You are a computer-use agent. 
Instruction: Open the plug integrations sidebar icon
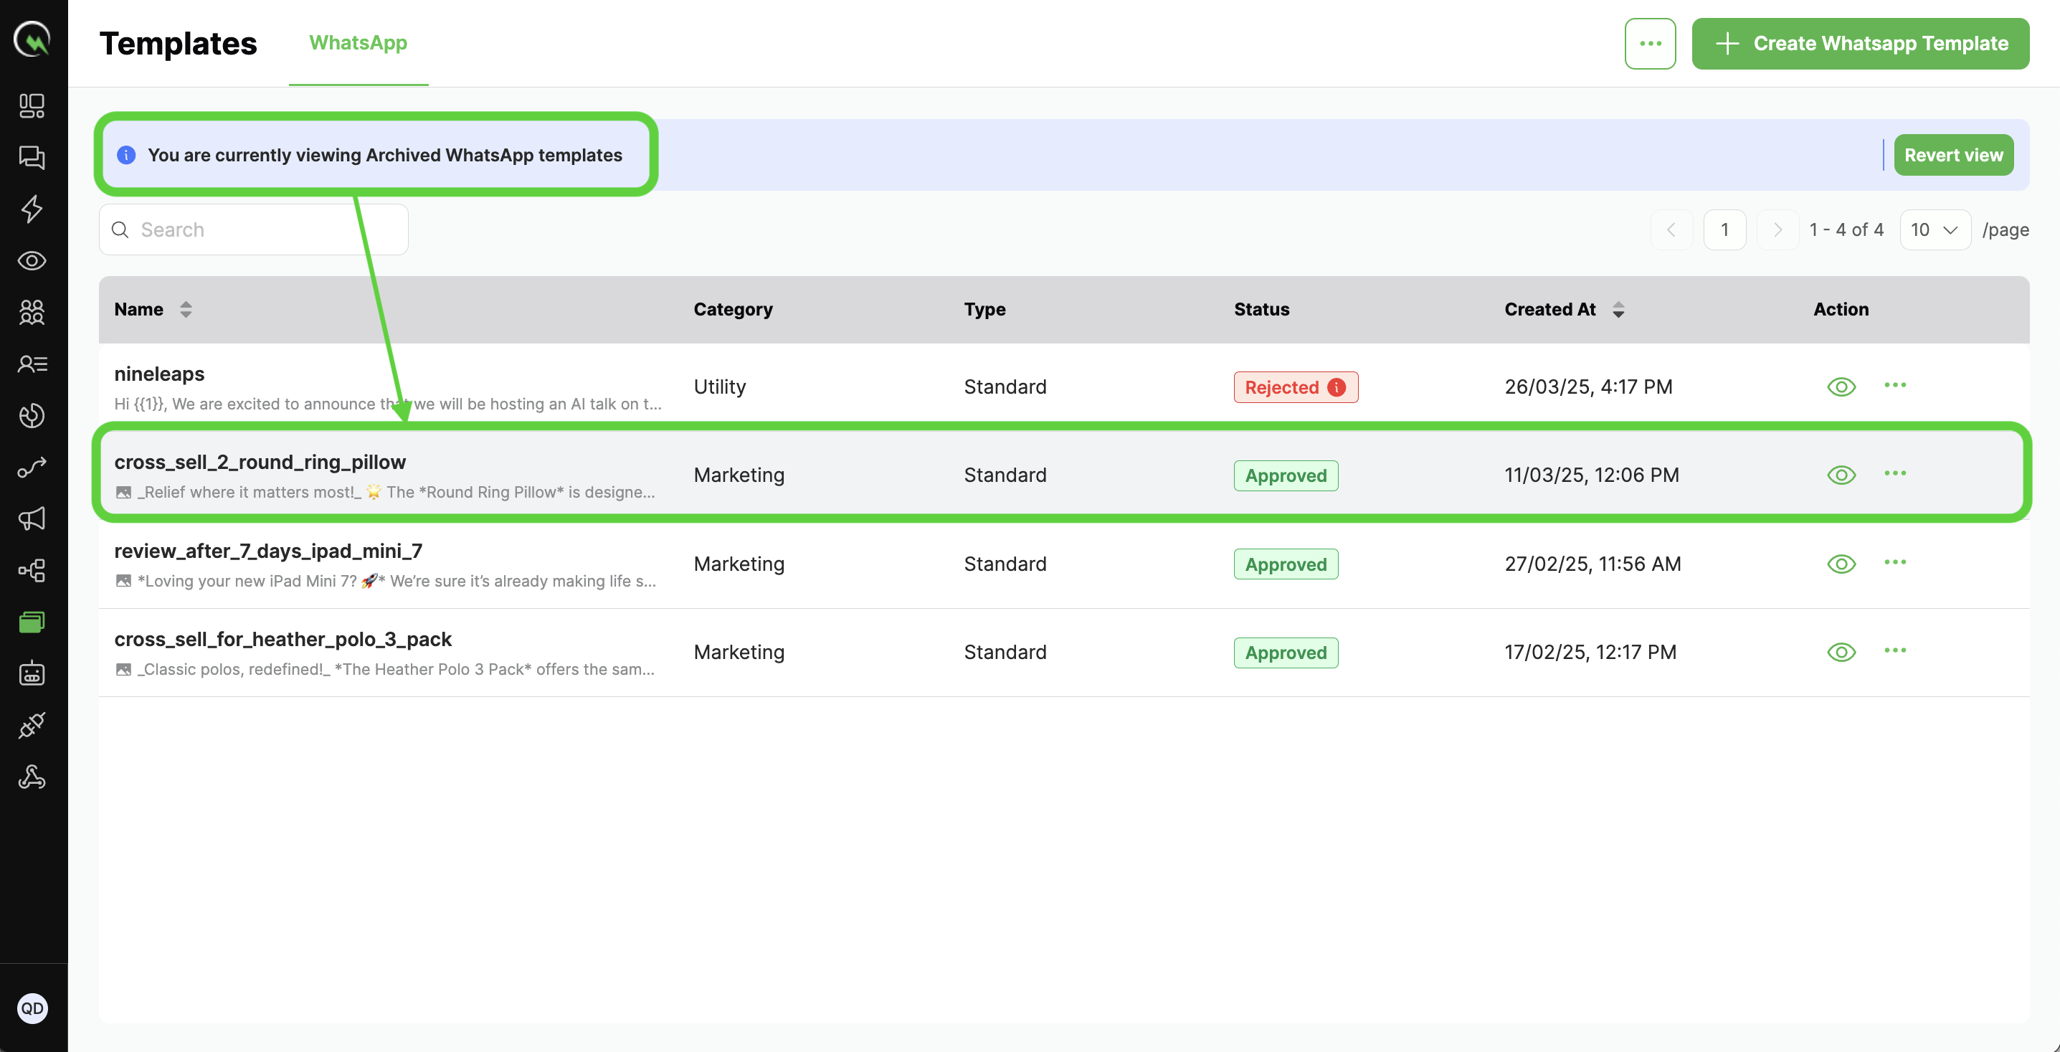click(32, 725)
